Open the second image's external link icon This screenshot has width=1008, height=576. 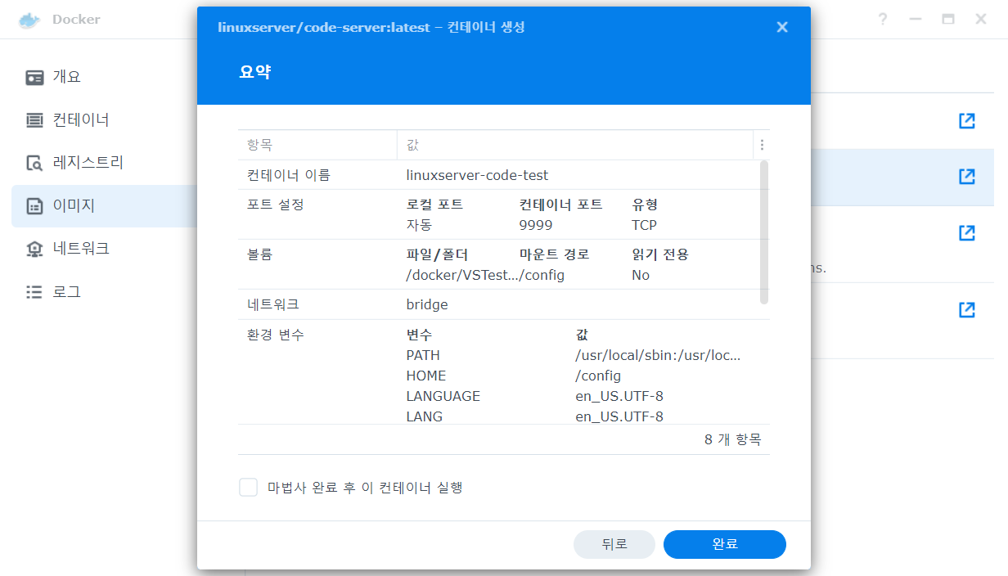coord(966,176)
